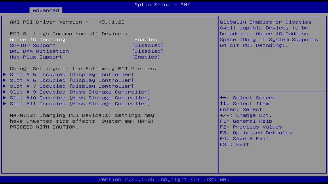The height and width of the screenshot is (184, 328).
Task: Click the up-down arrows icon beside Select Item
Action: (223, 104)
